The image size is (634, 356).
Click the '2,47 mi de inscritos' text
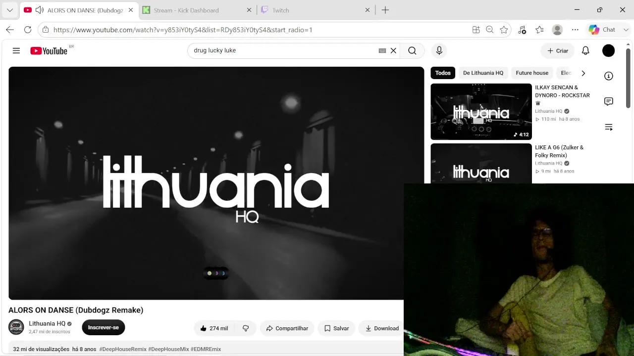click(50, 332)
